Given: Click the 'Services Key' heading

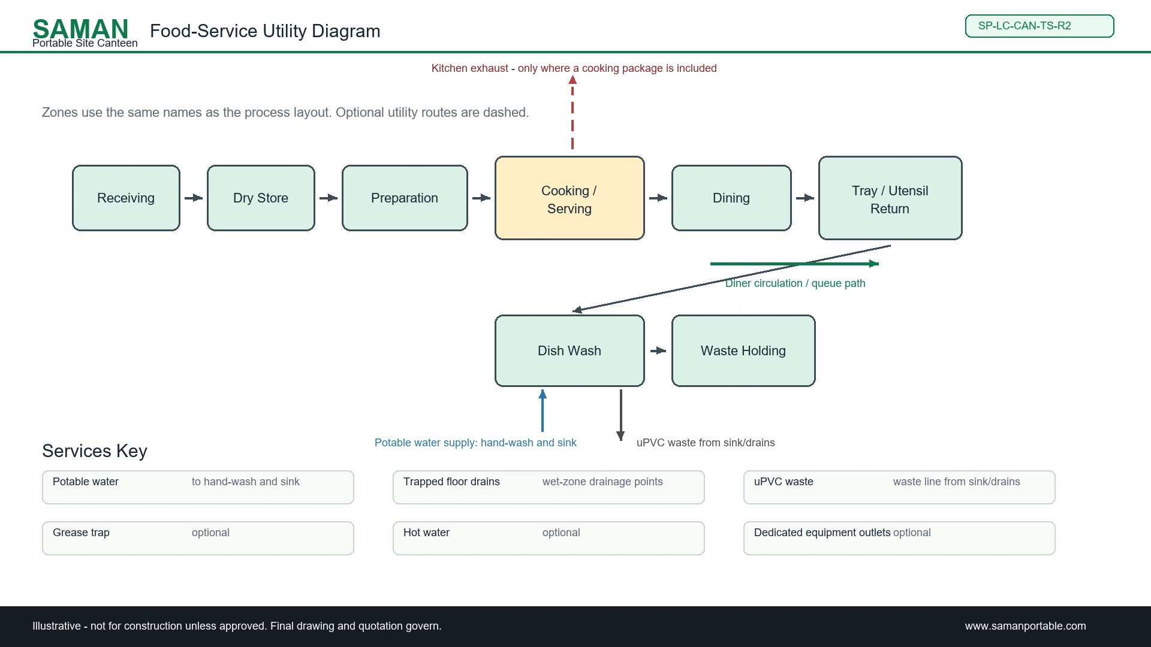Looking at the screenshot, I should click(95, 451).
